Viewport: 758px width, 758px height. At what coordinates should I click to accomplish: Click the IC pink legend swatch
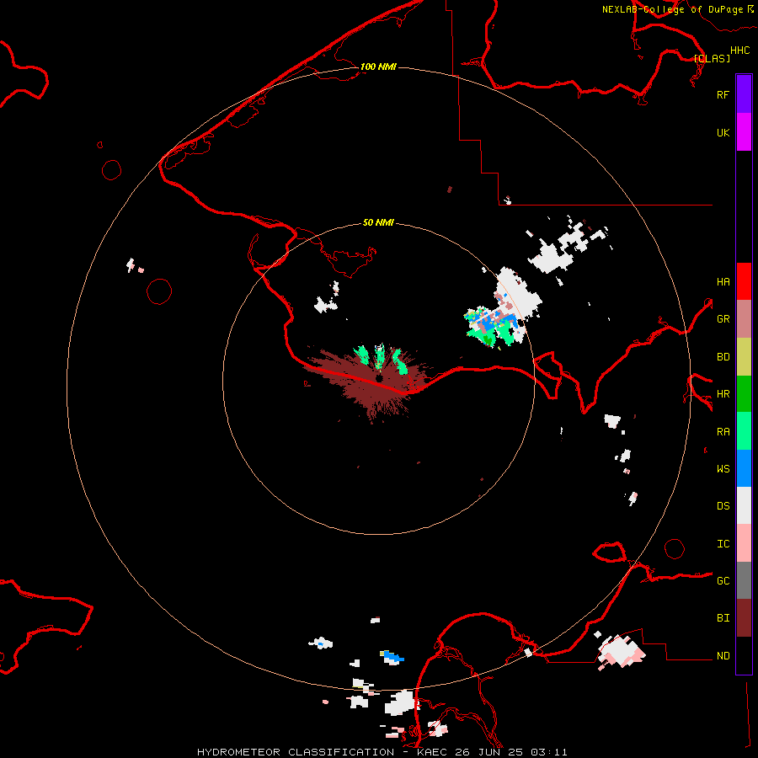tap(744, 543)
